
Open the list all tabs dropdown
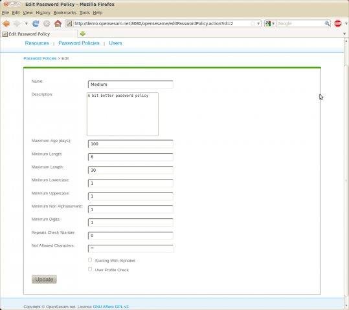[344, 34]
